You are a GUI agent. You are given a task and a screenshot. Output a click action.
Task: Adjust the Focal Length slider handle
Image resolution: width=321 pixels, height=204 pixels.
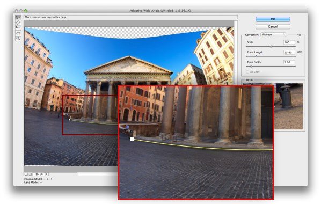point(256,56)
